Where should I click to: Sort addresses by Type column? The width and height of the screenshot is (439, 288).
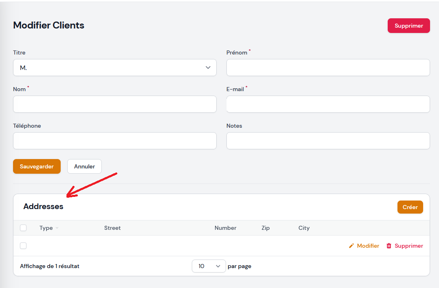coord(46,228)
